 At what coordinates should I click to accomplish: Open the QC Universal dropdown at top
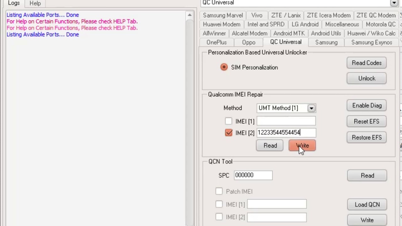click(x=394, y=3)
